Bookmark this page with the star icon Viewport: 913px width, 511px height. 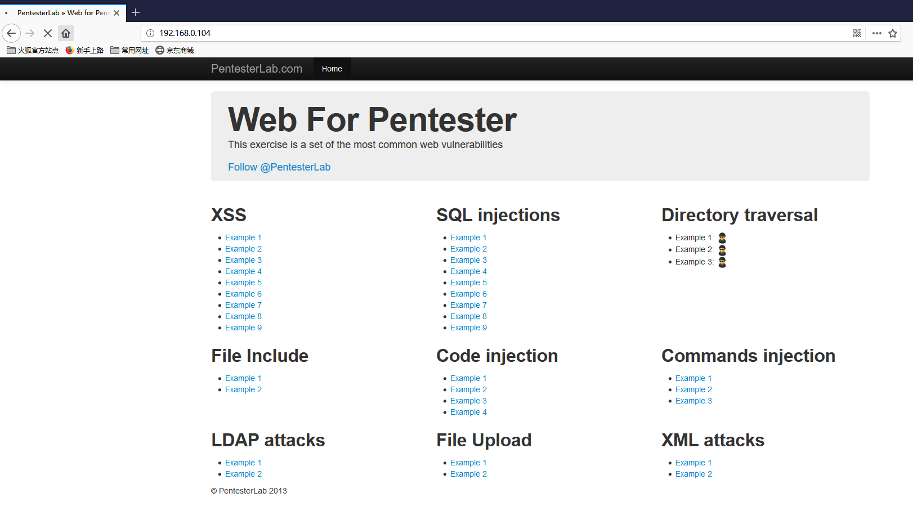click(893, 33)
